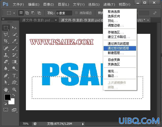Choose 建立工作路径... from context menu
Viewport: 162px width, 127px height.
(120, 37)
